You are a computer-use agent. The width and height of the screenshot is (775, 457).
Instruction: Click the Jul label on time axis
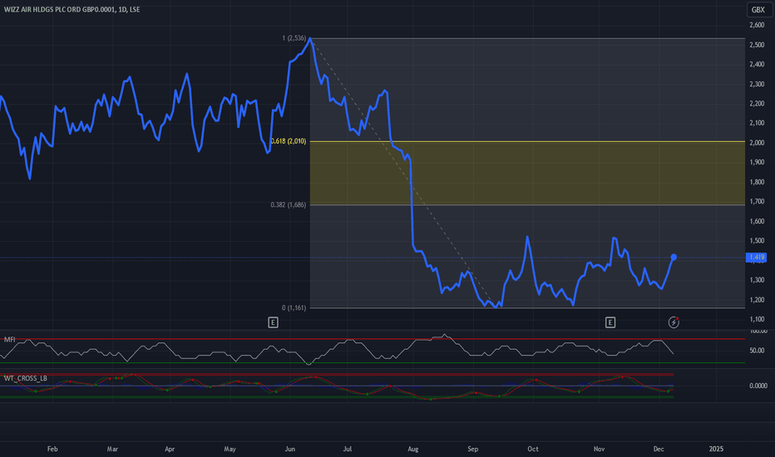(x=348, y=449)
